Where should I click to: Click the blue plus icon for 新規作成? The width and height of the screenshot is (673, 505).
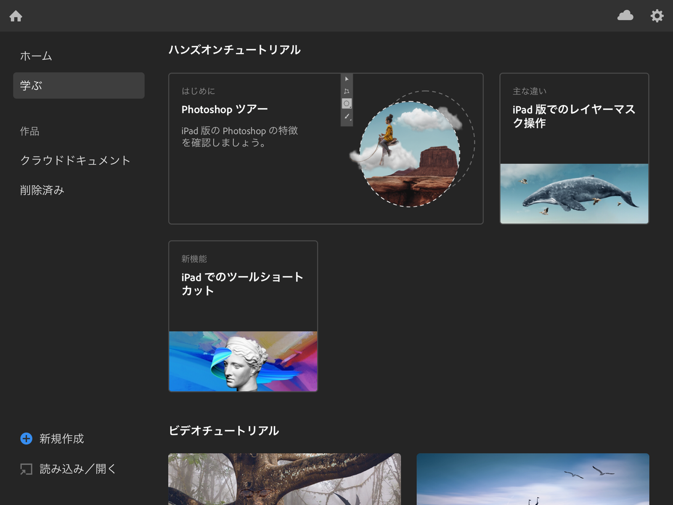(x=26, y=439)
